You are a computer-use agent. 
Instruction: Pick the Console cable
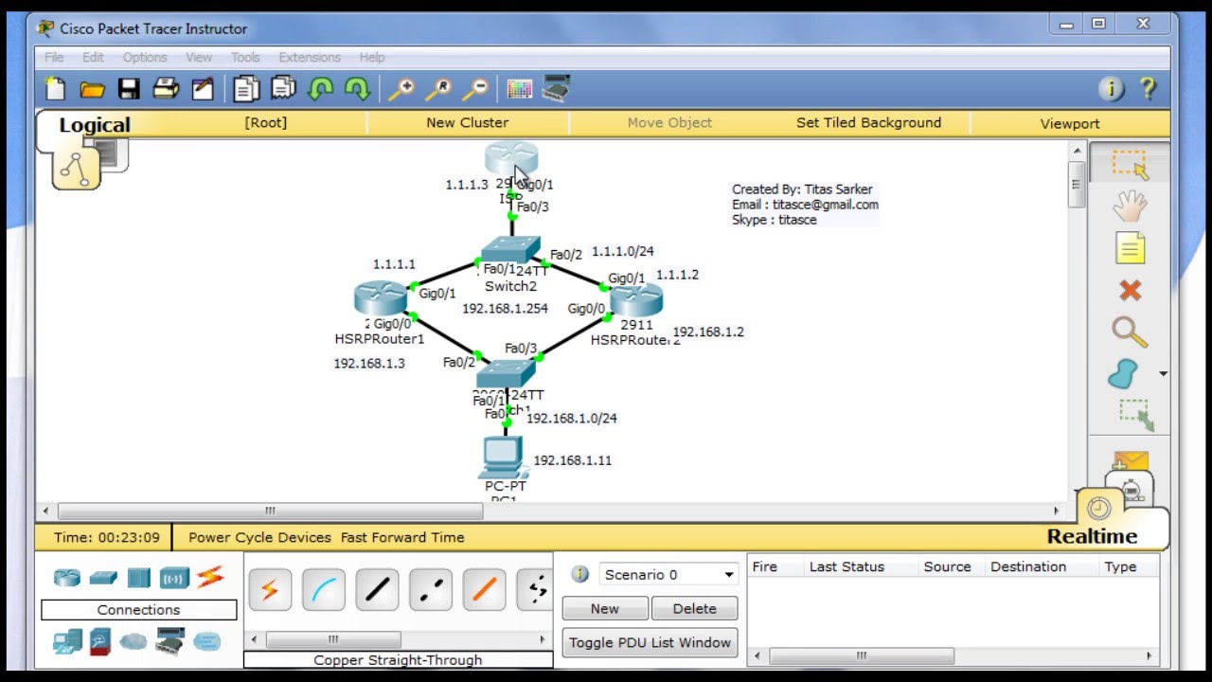point(324,590)
